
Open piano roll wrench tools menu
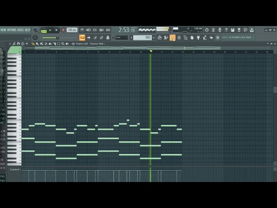click(14, 44)
